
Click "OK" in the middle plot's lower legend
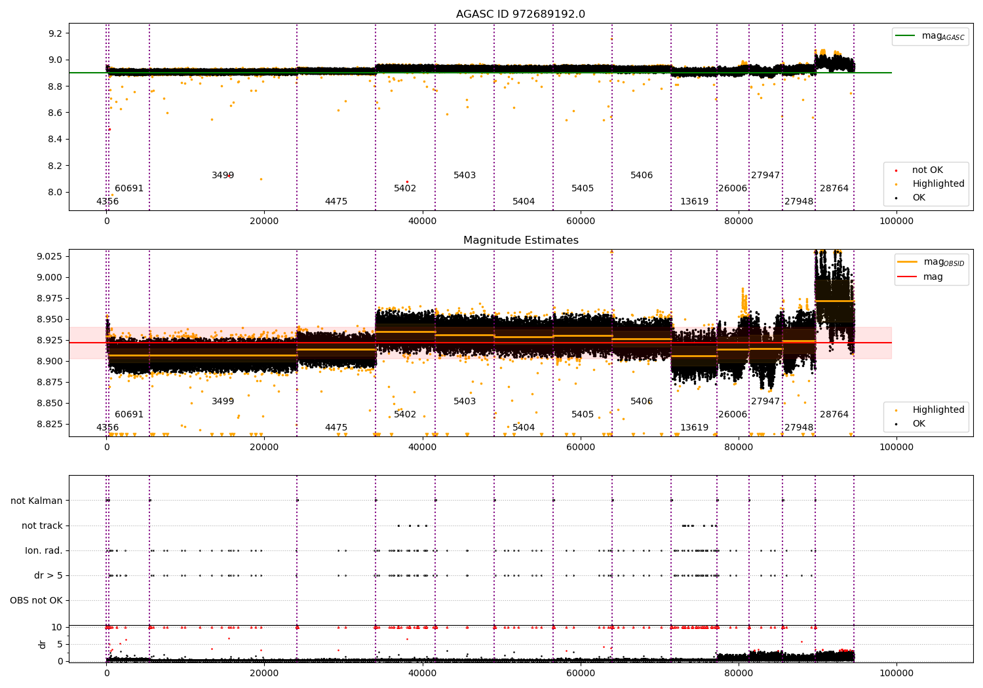pyautogui.click(x=912, y=424)
